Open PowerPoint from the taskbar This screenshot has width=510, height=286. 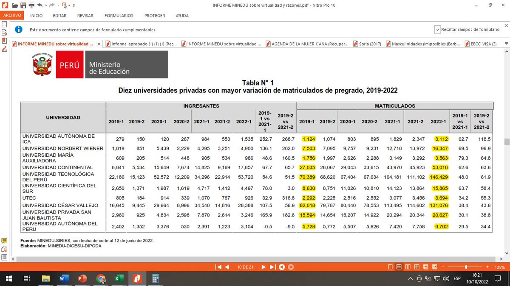click(x=82, y=279)
